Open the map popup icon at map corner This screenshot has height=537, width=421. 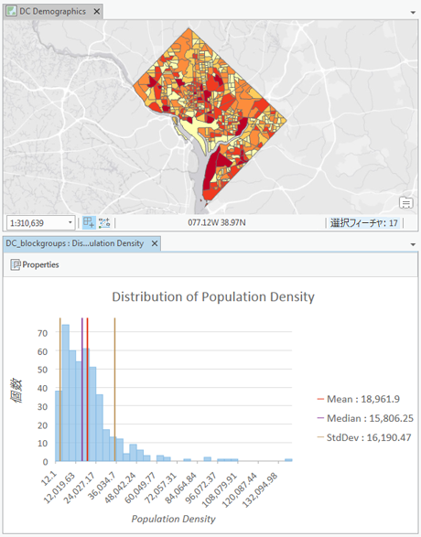coord(406,203)
